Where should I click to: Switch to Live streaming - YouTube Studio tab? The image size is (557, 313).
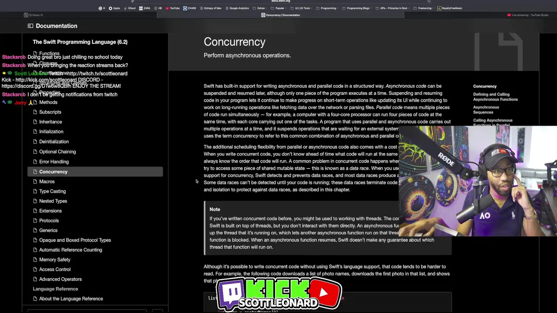pos(528,15)
